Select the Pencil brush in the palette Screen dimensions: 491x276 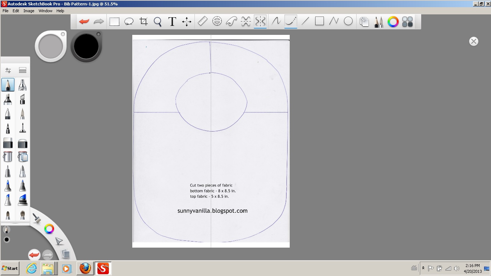pos(8,85)
